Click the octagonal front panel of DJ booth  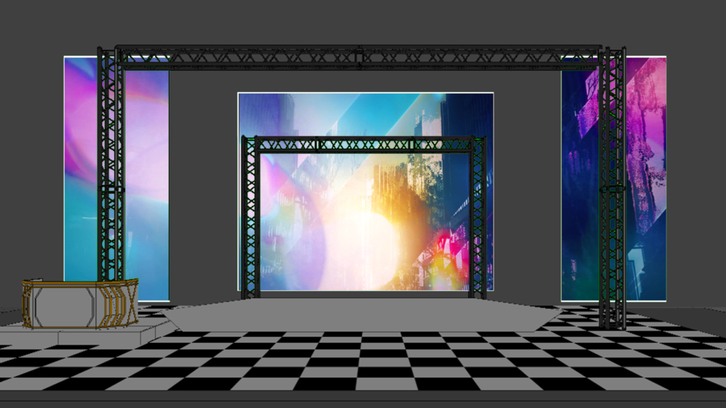[65, 306]
